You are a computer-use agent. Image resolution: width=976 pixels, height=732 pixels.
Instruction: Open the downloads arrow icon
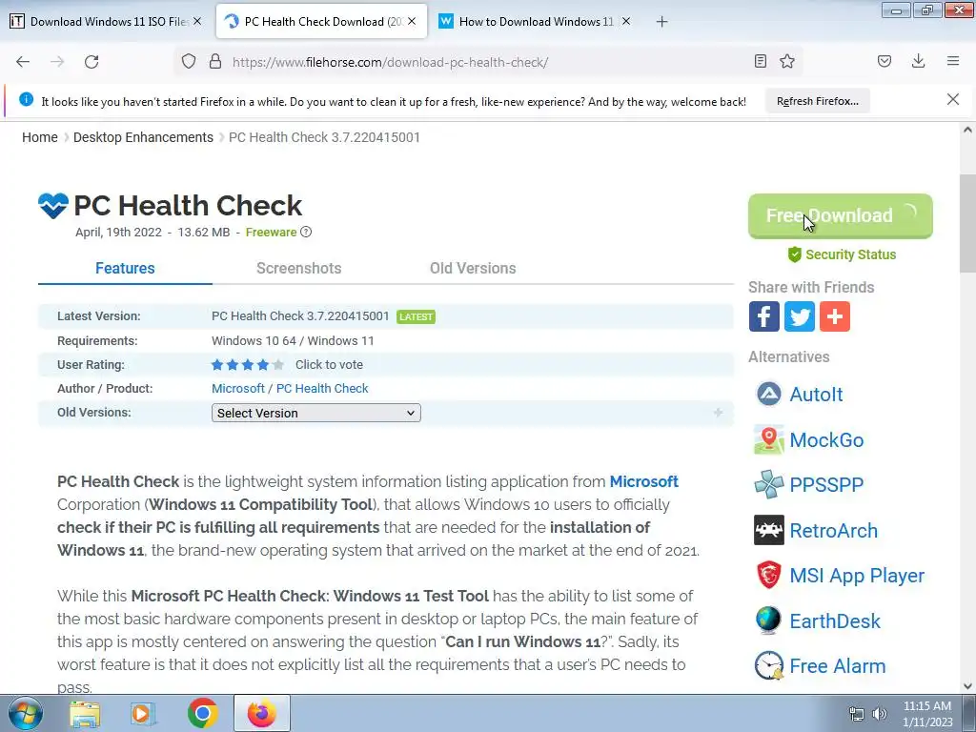[918, 61]
